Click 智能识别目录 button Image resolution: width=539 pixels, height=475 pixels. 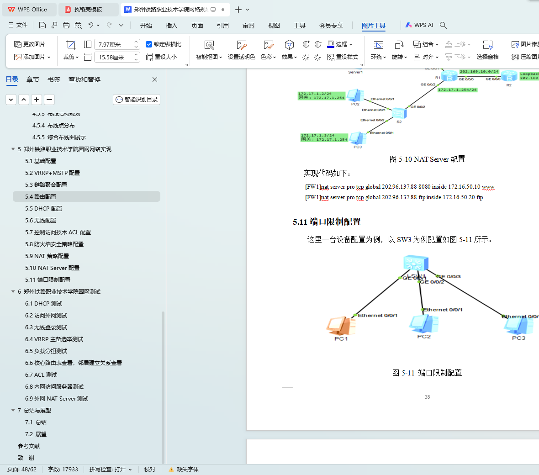pyautogui.click(x=137, y=100)
